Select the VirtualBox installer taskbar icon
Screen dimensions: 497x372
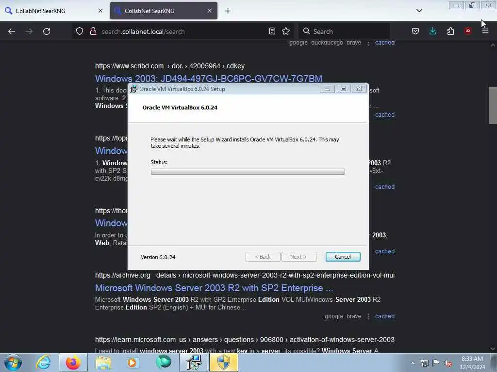194,362
